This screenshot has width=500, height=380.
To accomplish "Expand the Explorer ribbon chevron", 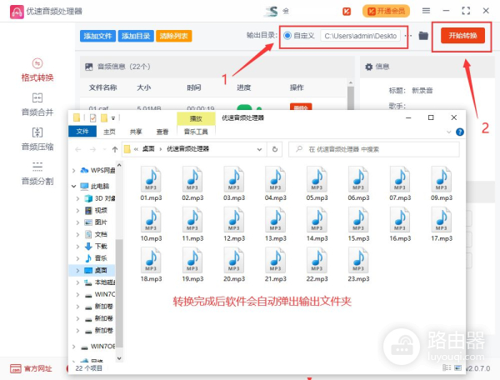I will click(x=449, y=132).
